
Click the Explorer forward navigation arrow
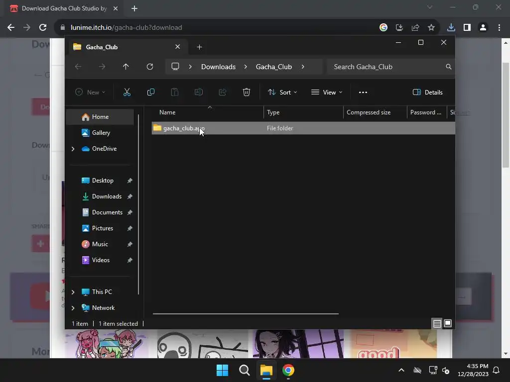tap(102, 67)
